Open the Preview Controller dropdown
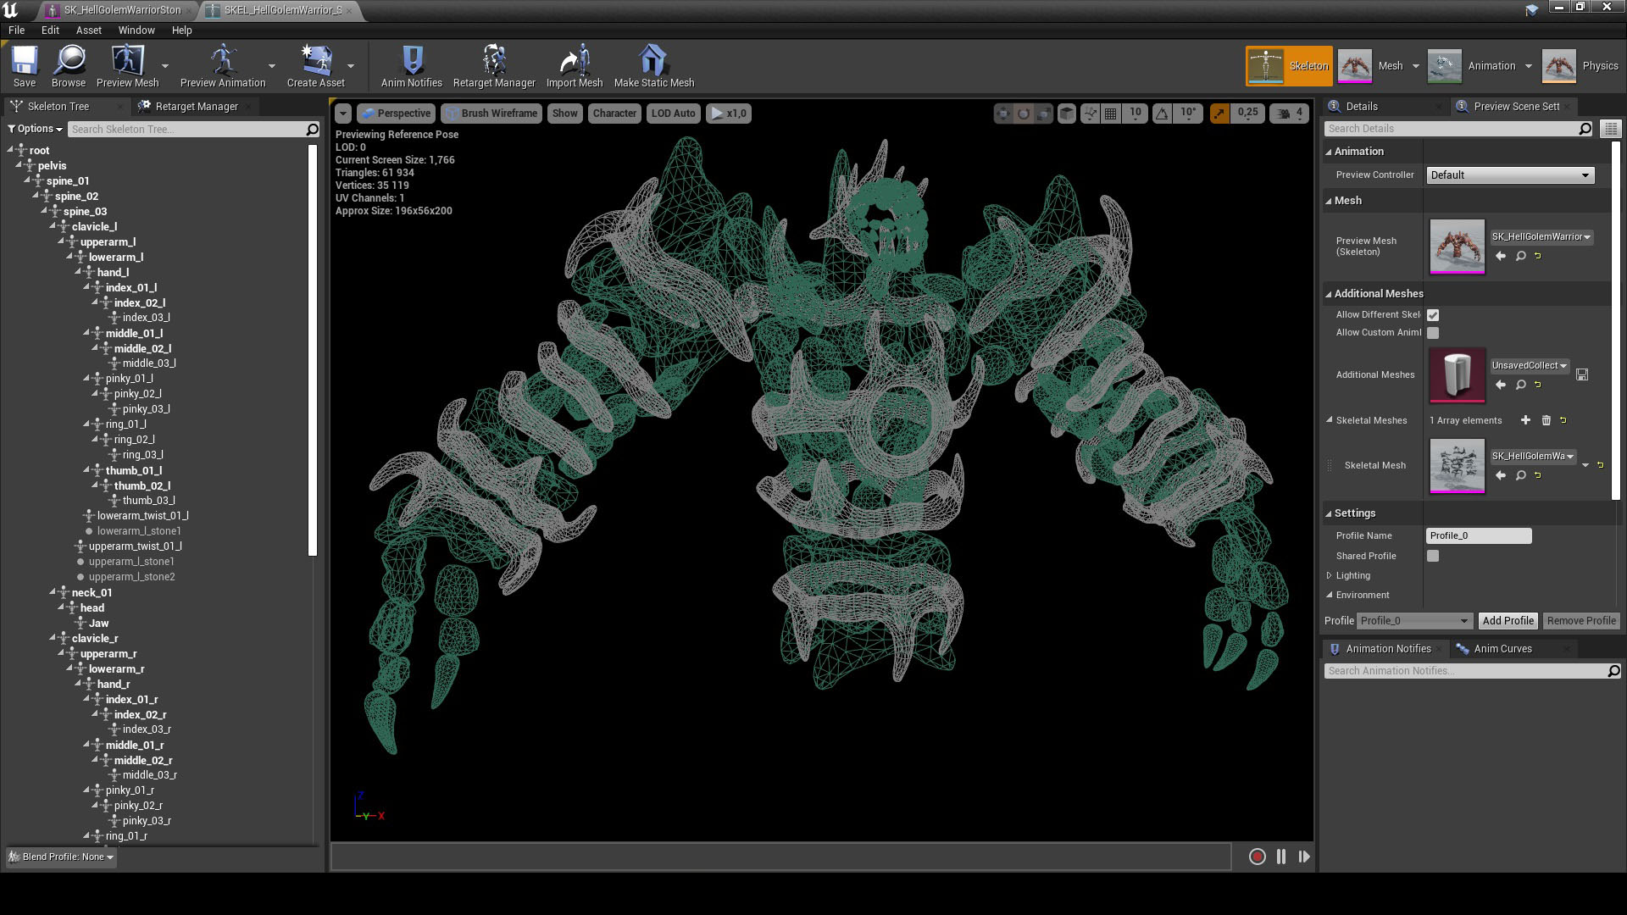This screenshot has width=1627, height=915. [x=1510, y=175]
